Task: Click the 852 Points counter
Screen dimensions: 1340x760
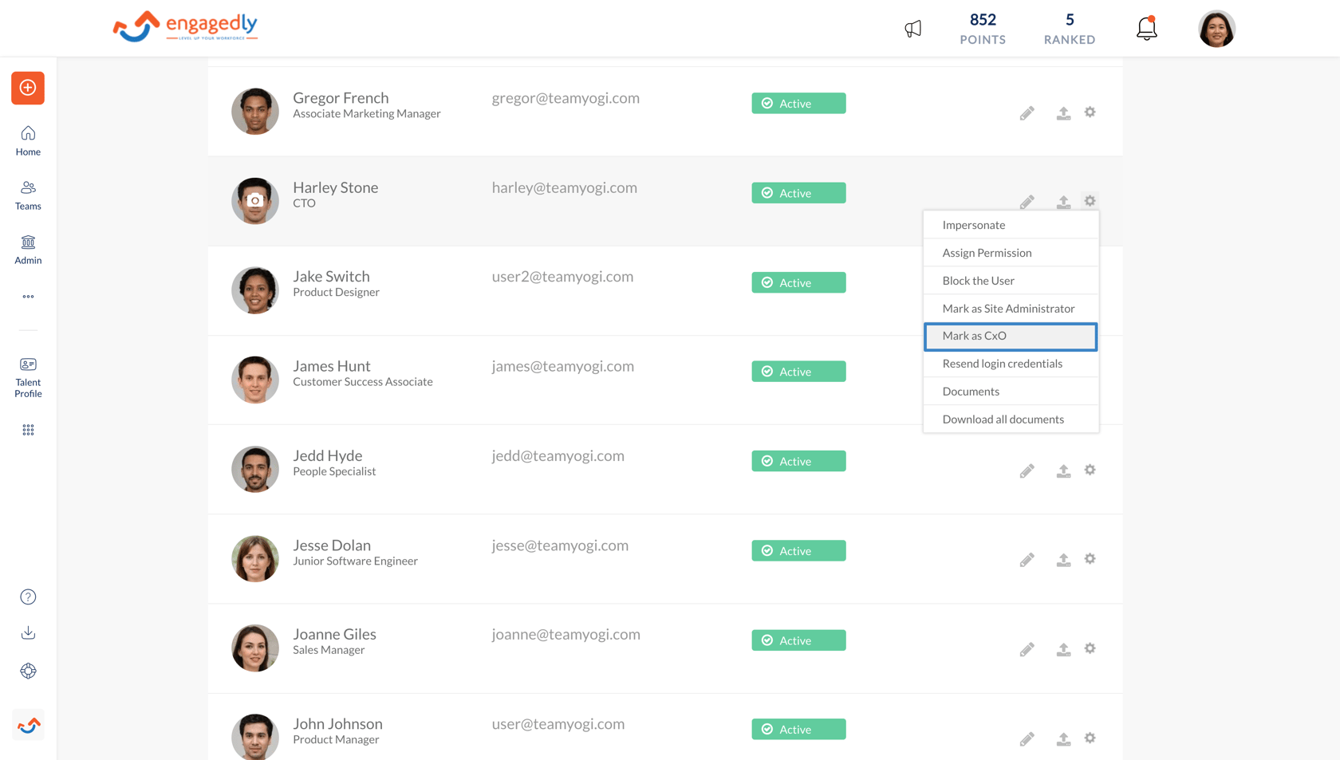Action: [982, 28]
